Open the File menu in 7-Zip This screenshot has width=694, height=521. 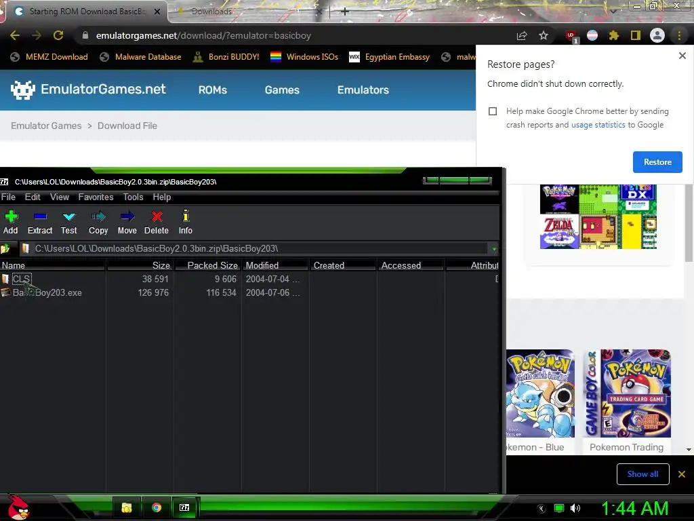click(8, 197)
